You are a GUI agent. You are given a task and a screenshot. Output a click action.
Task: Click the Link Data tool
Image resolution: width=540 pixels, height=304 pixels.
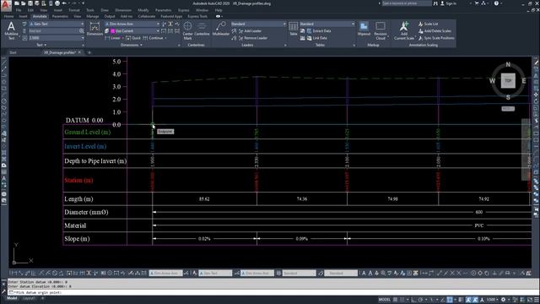pos(317,38)
